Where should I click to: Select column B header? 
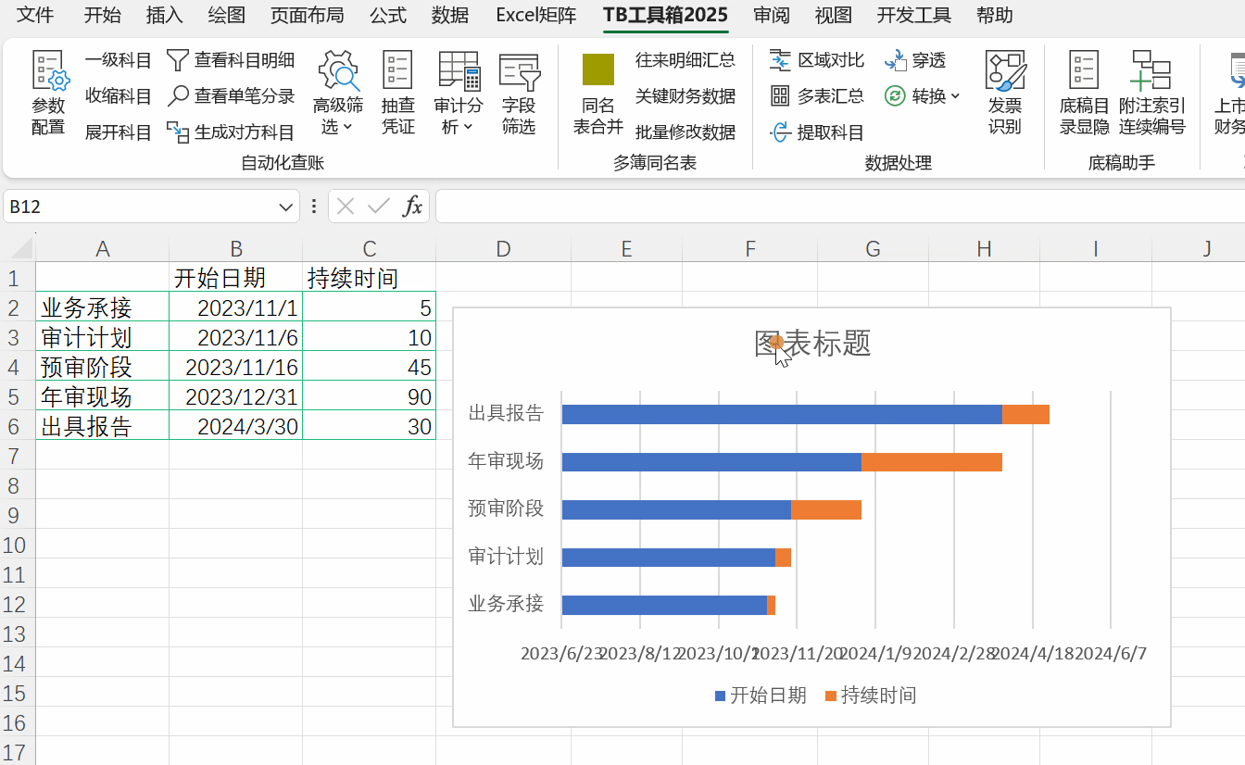pos(236,248)
